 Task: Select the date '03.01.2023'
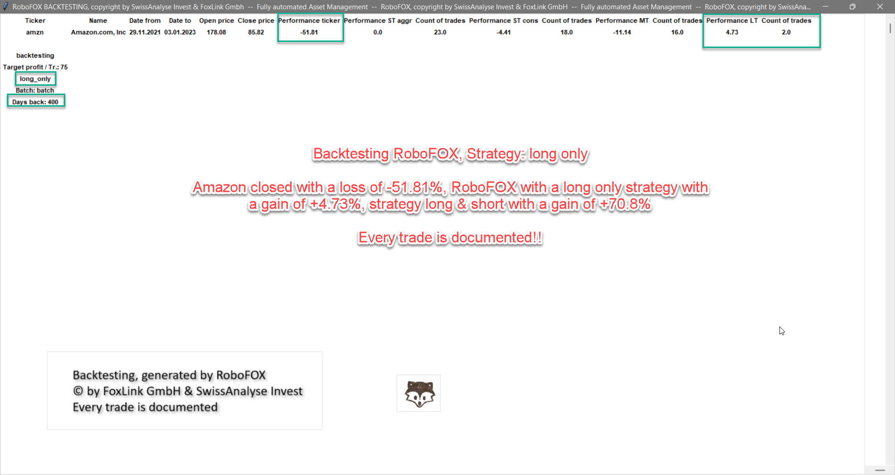point(180,32)
